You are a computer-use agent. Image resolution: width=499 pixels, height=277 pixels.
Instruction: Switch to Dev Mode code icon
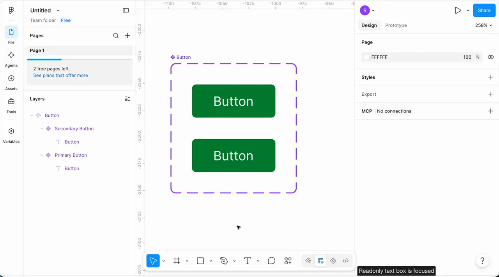[345, 261]
